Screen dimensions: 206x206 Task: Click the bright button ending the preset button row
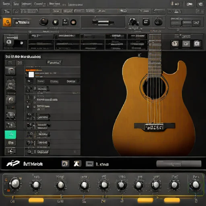pyautogui.click(x=71, y=81)
